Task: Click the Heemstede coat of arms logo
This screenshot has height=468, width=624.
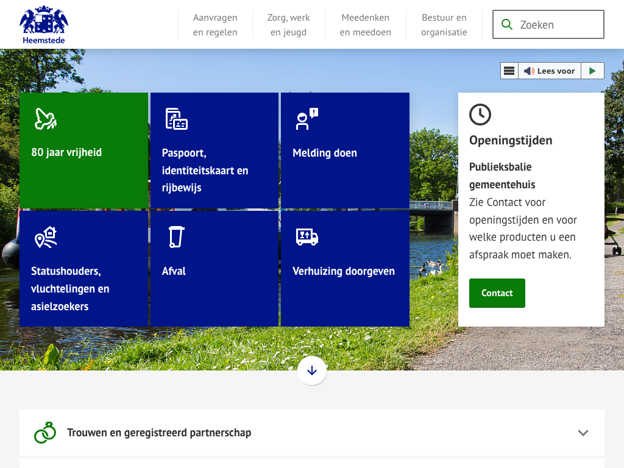Action: tap(43, 25)
